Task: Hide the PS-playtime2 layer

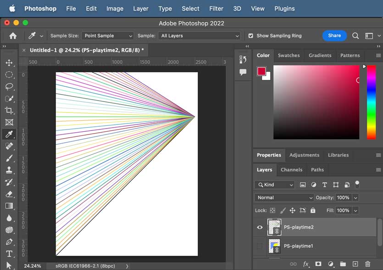Action: (260, 227)
